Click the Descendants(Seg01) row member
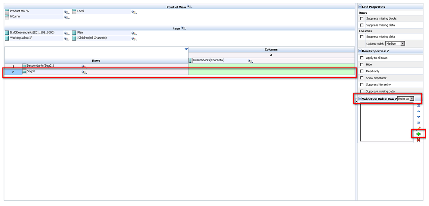The width and height of the screenshot is (429, 206). tap(40, 66)
